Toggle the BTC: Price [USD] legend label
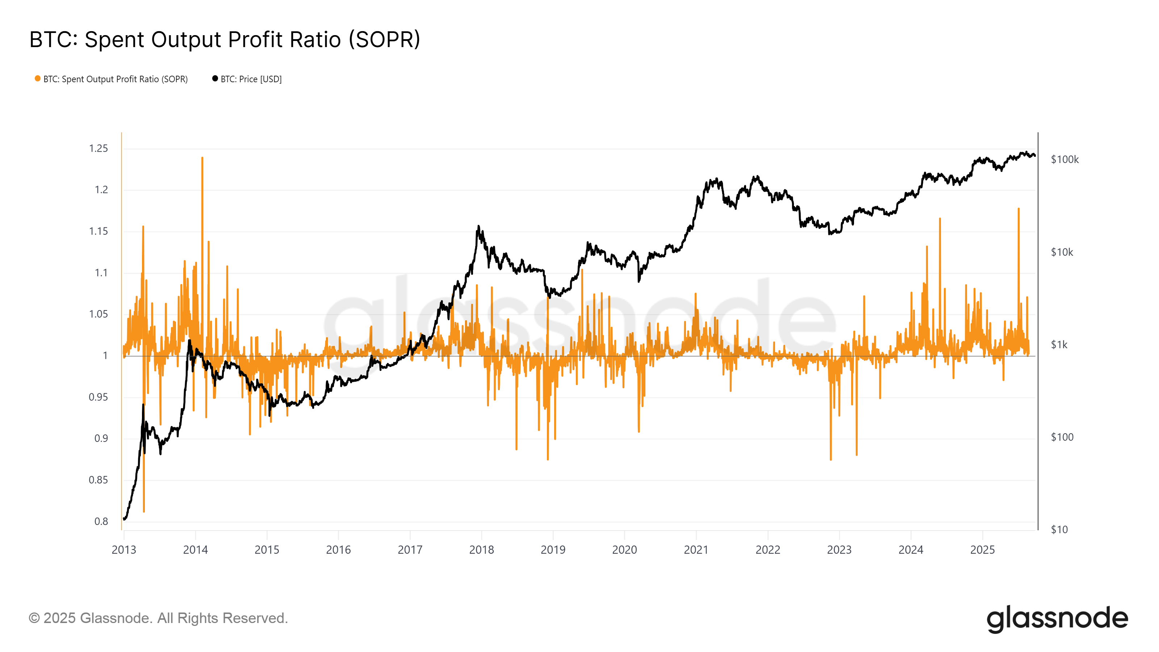The width and height of the screenshot is (1159, 652). click(x=251, y=79)
